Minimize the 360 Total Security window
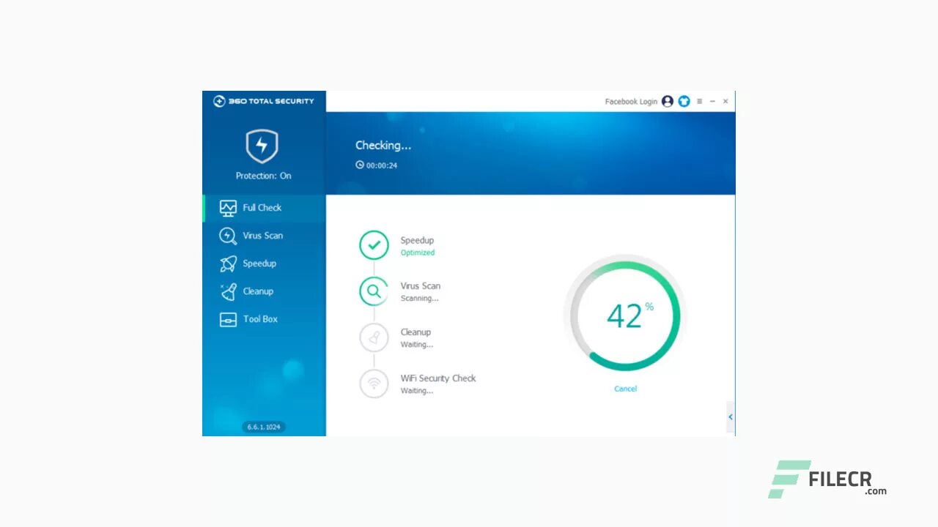This screenshot has height=527, width=938. pyautogui.click(x=712, y=101)
